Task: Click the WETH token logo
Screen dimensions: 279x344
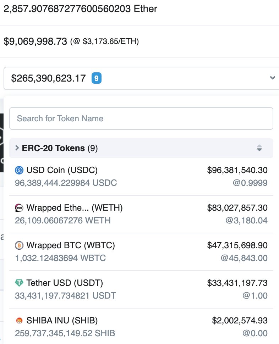Action: (x=19, y=208)
